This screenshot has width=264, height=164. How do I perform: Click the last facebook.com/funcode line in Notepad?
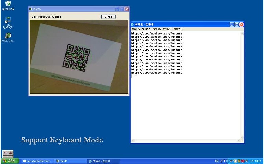pyautogui.click(x=157, y=73)
